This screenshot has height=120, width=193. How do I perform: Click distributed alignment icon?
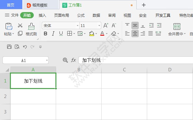pyautogui.click(x=158, y=33)
